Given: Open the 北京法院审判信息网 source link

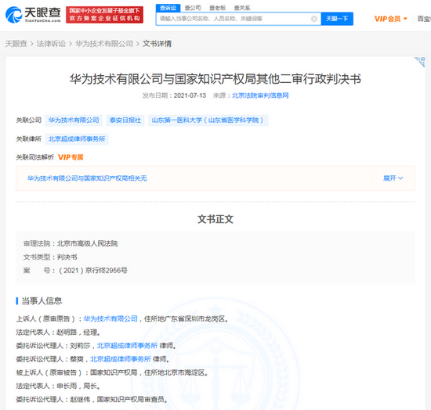Looking at the screenshot, I should tap(260, 95).
